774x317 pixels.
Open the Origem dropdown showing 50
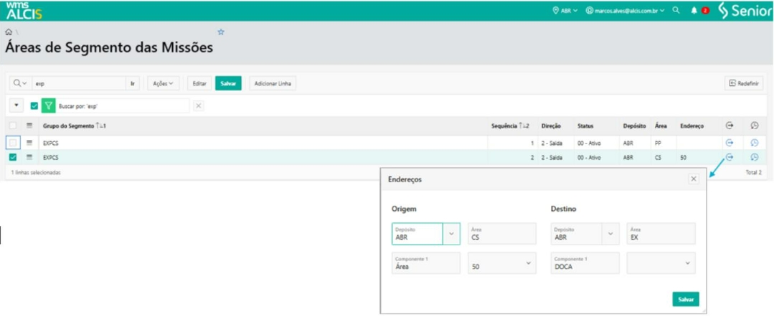click(501, 263)
